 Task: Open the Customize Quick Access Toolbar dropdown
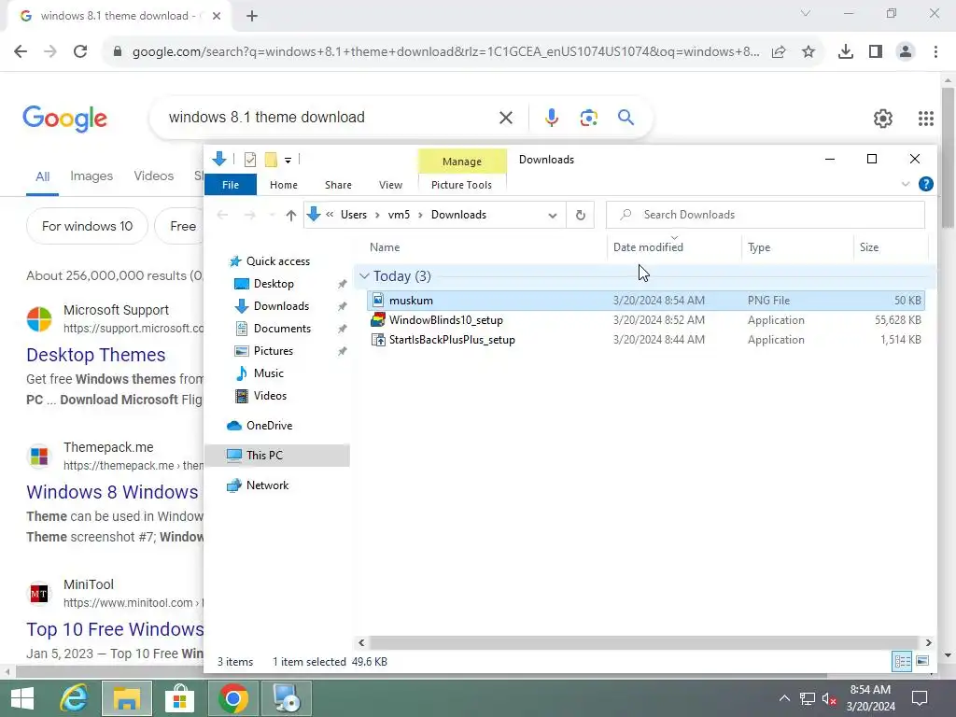tap(288, 161)
